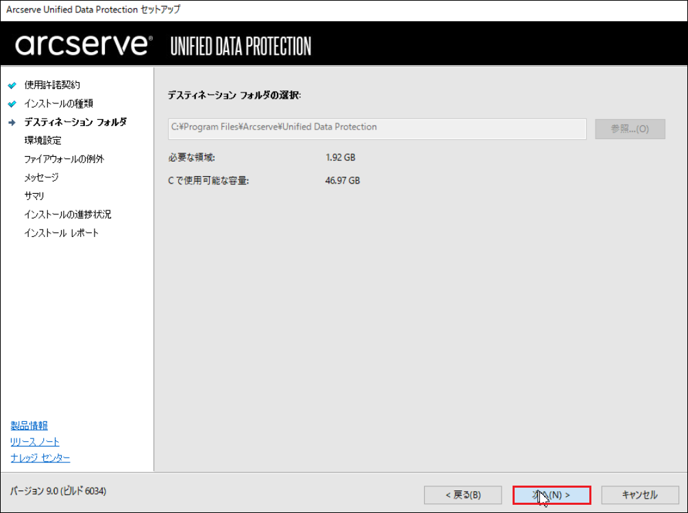The image size is (688, 513).
Task: Select the インストールの進捗状況 step
Action: tap(68, 214)
